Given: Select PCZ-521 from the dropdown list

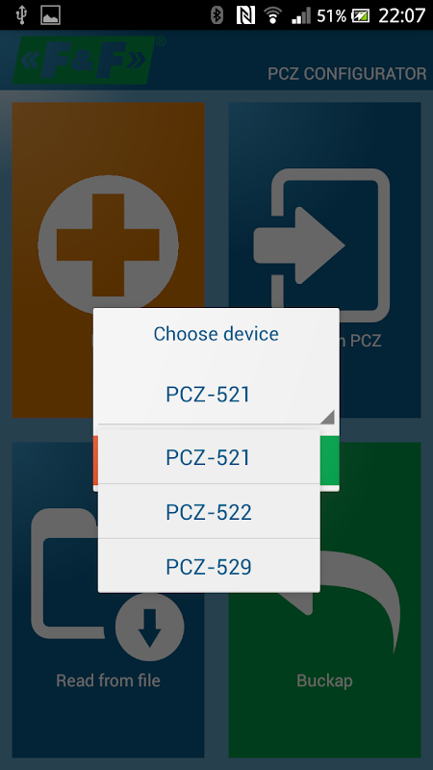Looking at the screenshot, I should click(209, 456).
